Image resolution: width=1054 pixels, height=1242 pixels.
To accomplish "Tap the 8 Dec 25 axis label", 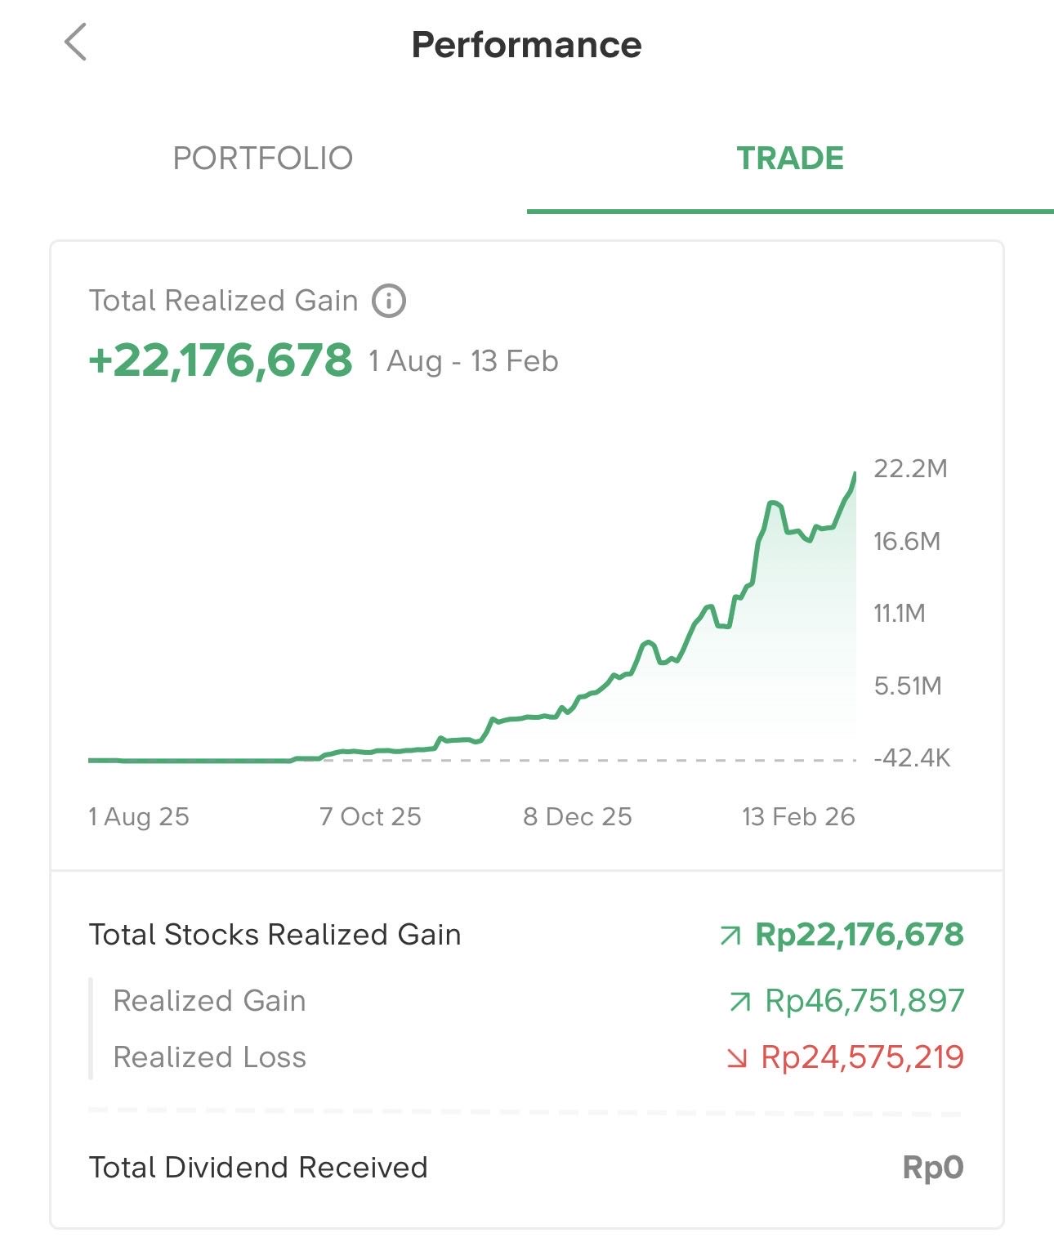I will 578,816.
